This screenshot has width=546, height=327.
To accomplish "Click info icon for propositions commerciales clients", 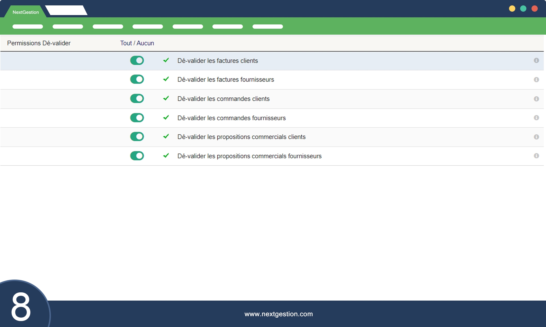I will click(x=536, y=137).
